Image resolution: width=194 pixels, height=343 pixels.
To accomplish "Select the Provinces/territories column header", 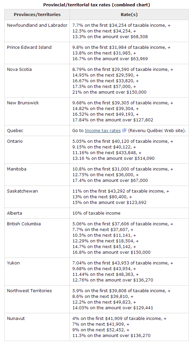I will (x=37, y=15).
